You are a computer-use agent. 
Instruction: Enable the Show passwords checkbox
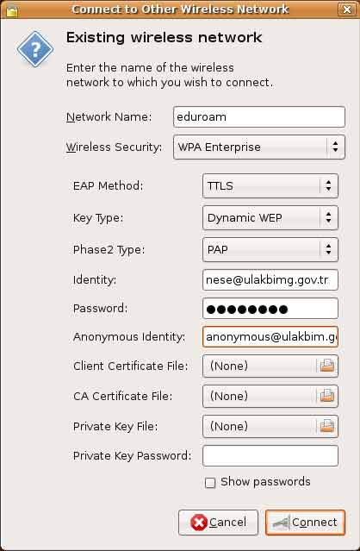(210, 483)
